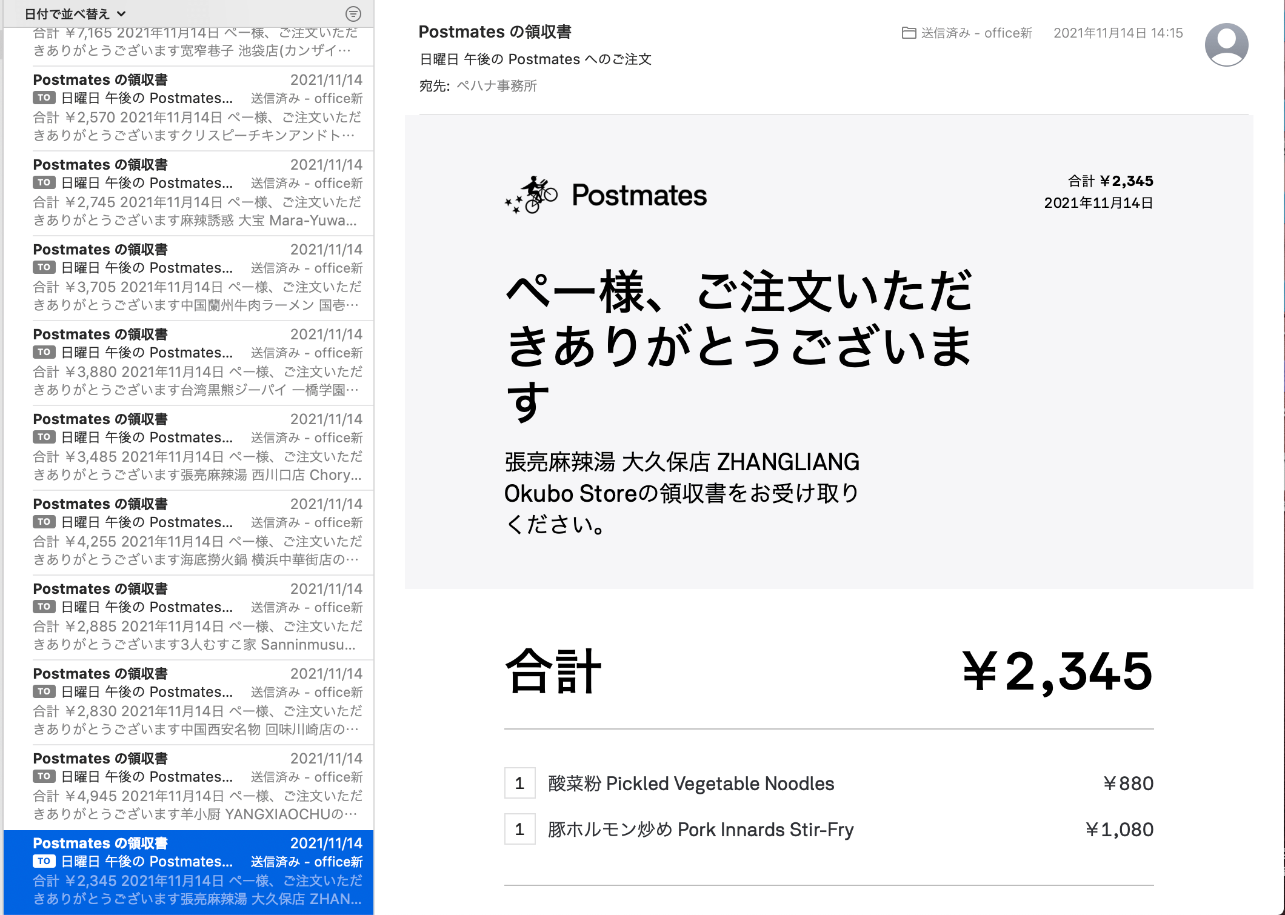
Task: Click the Pickled Vegetable Noodles item row
Action: click(829, 784)
